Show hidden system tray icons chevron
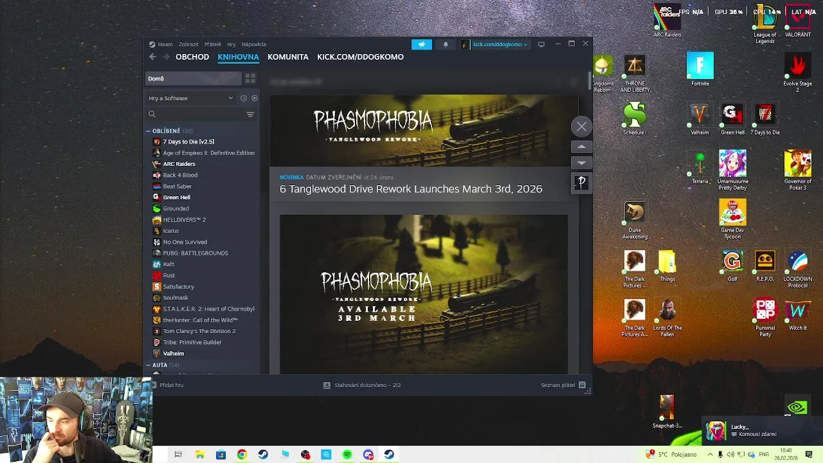 click(x=710, y=455)
